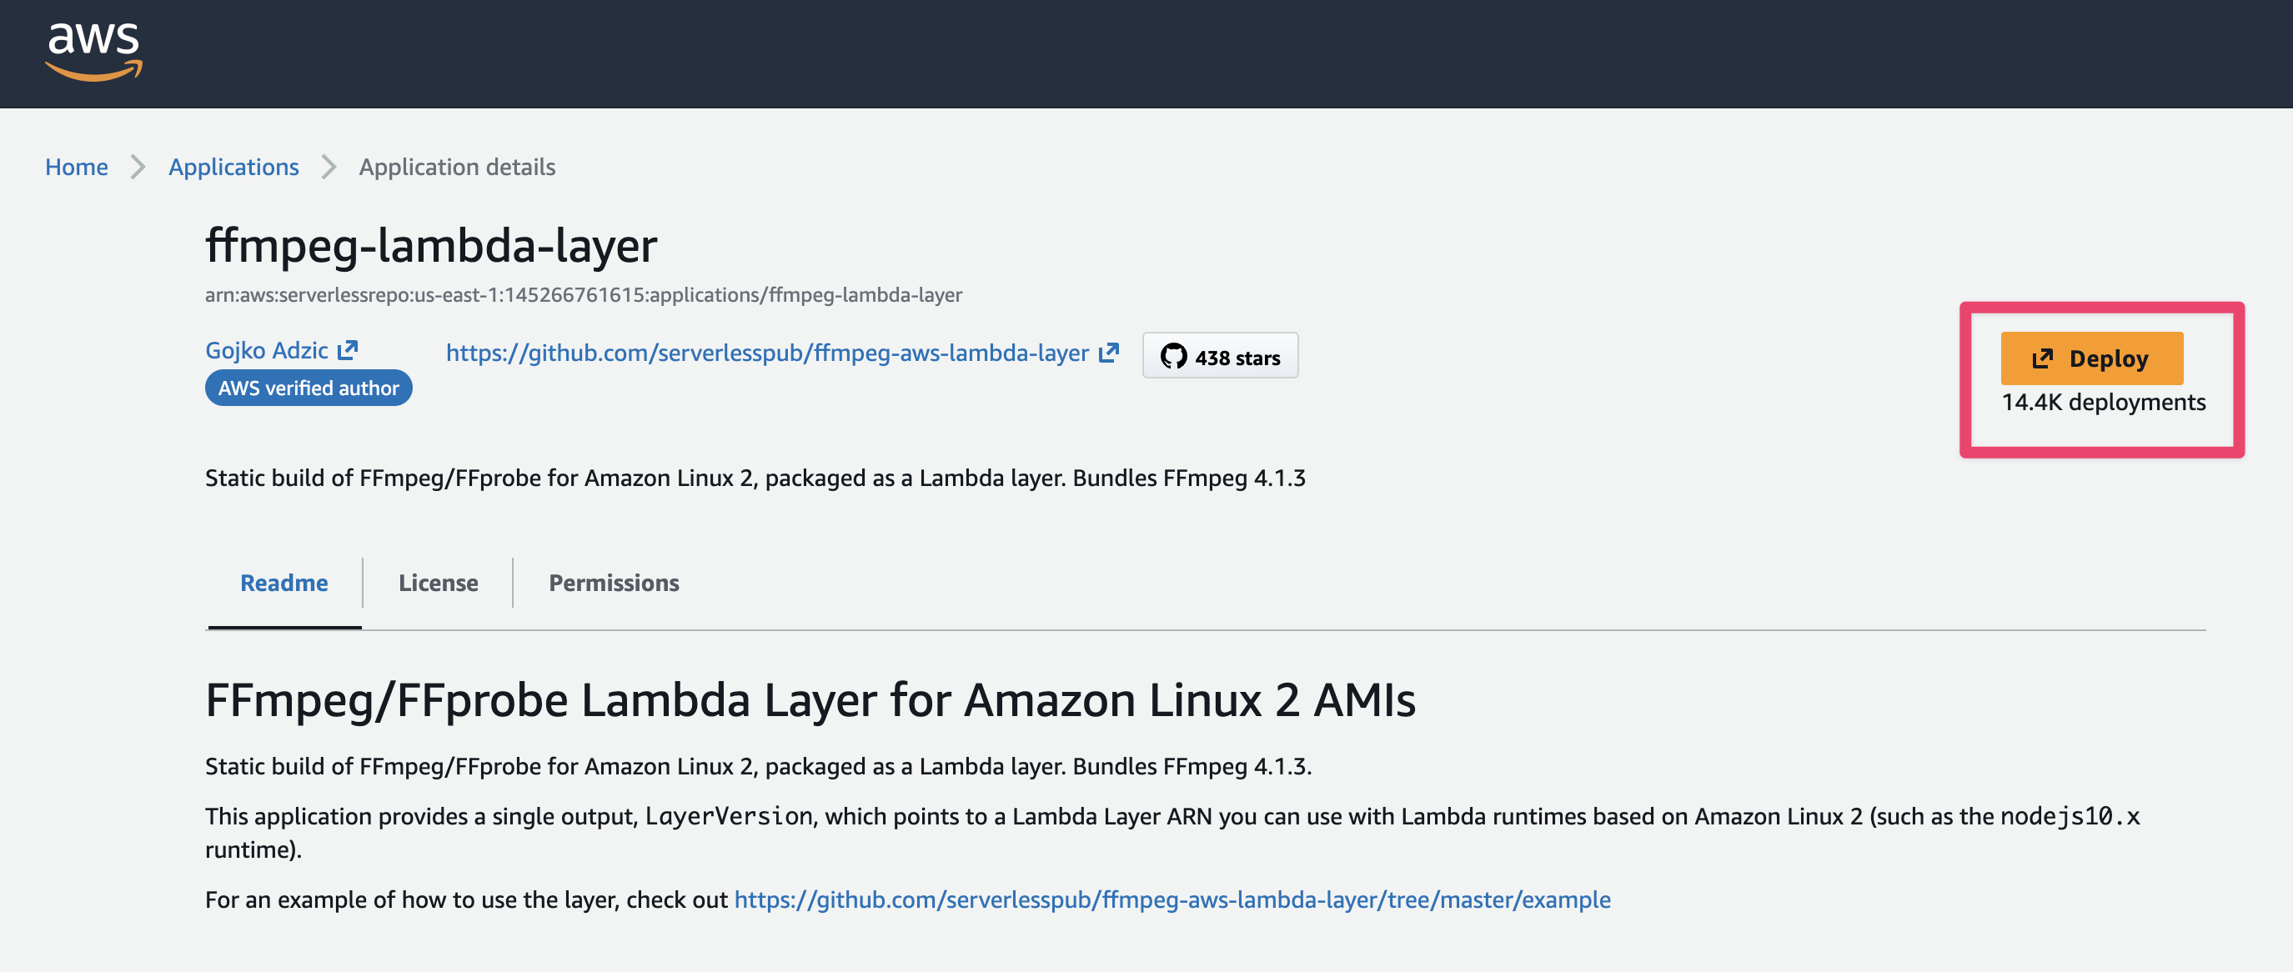Go to Home breadcrumb link
This screenshot has height=972, width=2293.
pyautogui.click(x=77, y=167)
